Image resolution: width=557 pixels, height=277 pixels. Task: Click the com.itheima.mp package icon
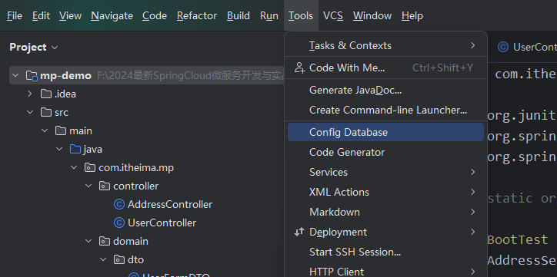click(89, 167)
